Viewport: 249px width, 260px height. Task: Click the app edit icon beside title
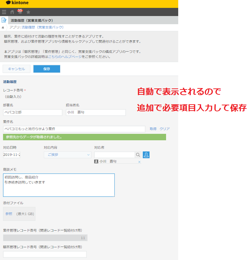(x=4, y=20)
